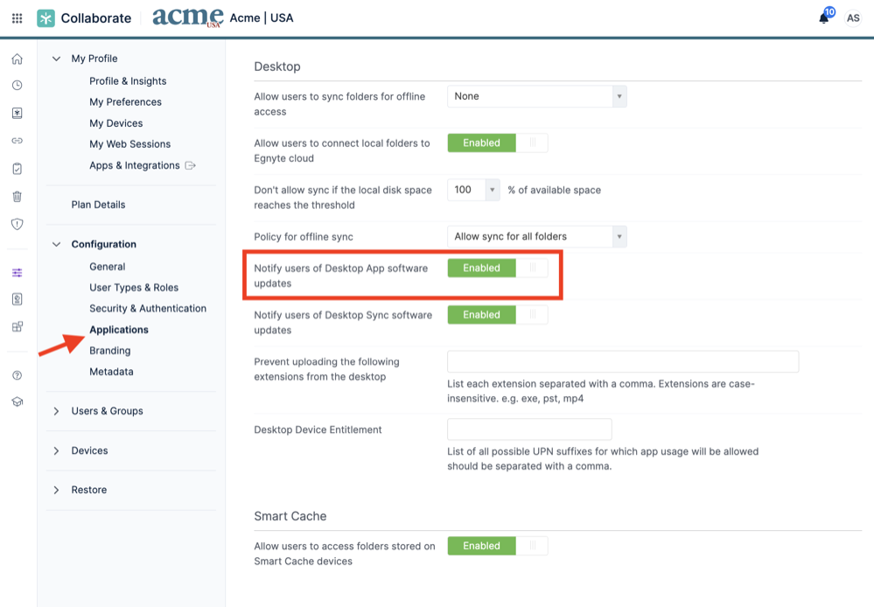
Task: Collapse the My Profile section
Action: pos(56,59)
